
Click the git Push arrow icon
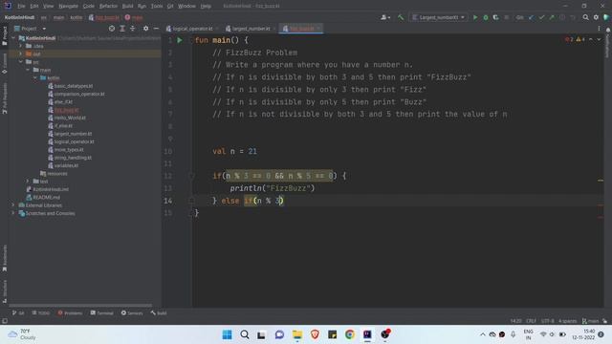(552, 17)
